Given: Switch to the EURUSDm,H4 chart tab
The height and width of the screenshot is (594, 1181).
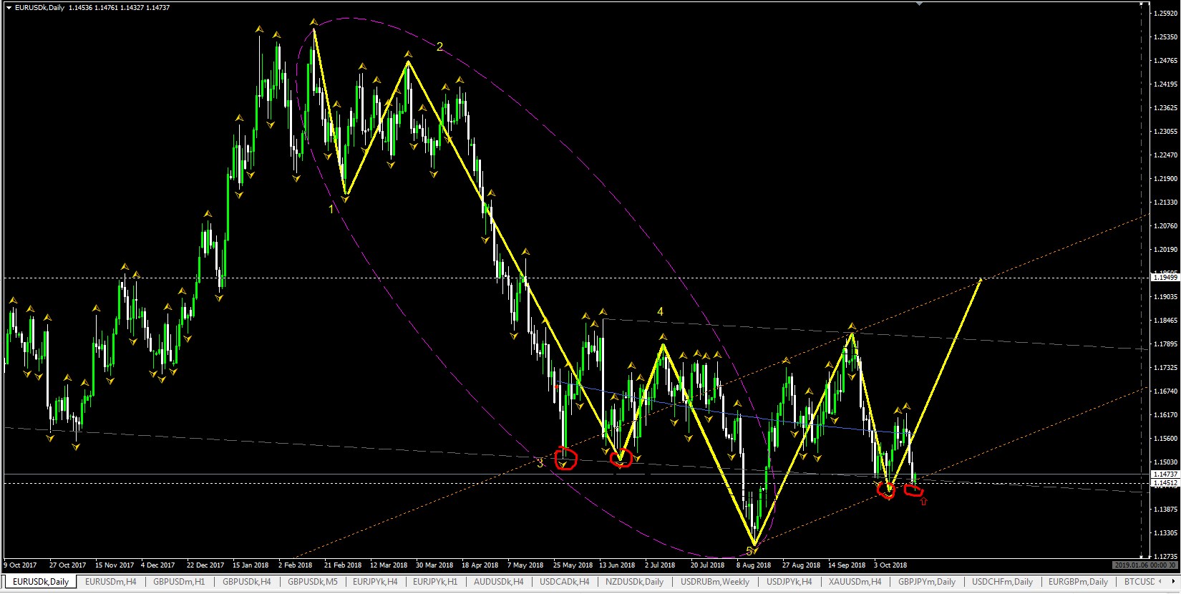Looking at the screenshot, I should [x=110, y=582].
